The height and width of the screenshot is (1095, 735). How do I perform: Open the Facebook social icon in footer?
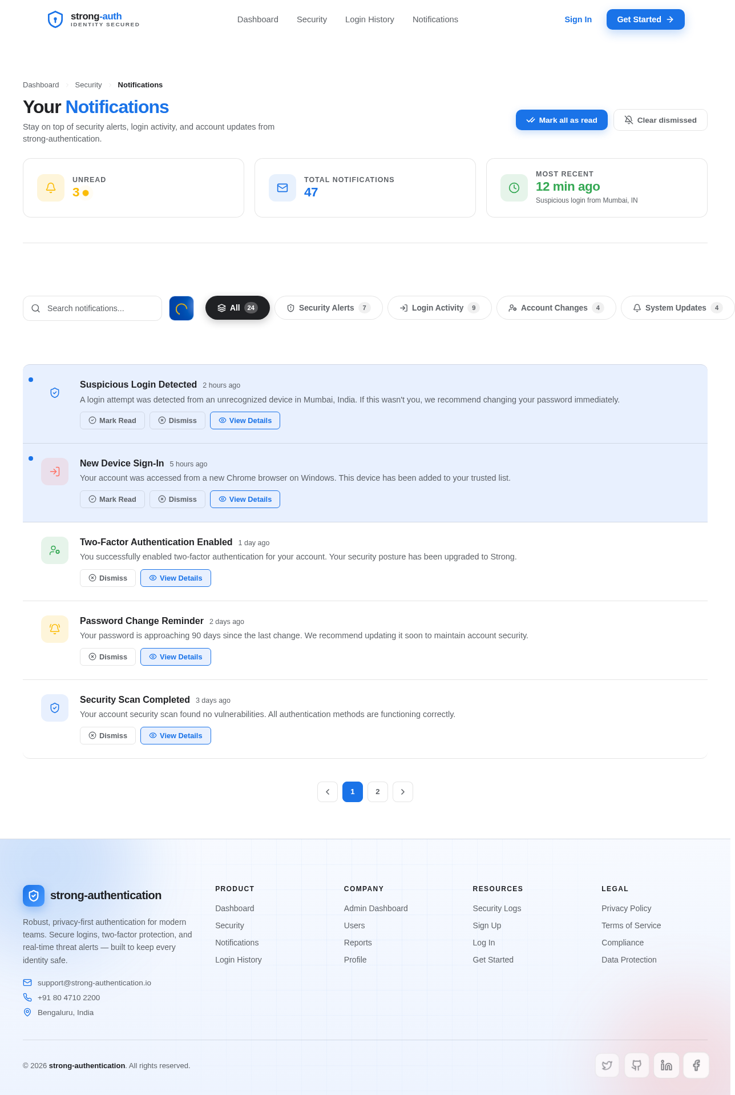pos(696,1065)
